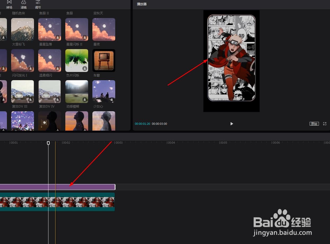Enter fullscreen preview mode
330x244 pixels.
(x=325, y=124)
